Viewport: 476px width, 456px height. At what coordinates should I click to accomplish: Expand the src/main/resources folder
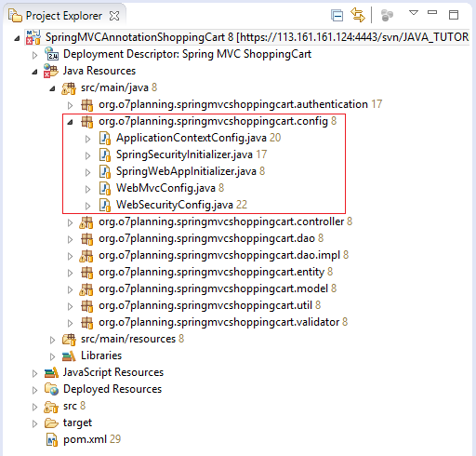[52, 340]
